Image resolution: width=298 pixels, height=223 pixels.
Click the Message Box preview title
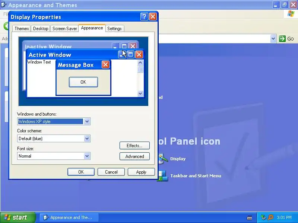76,65
